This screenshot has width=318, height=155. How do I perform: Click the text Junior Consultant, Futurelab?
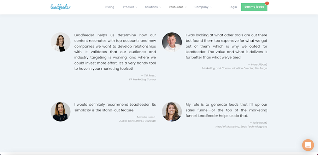pos(137,121)
